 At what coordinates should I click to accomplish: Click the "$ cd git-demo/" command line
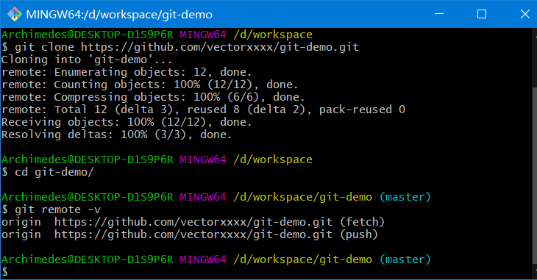tap(48, 172)
